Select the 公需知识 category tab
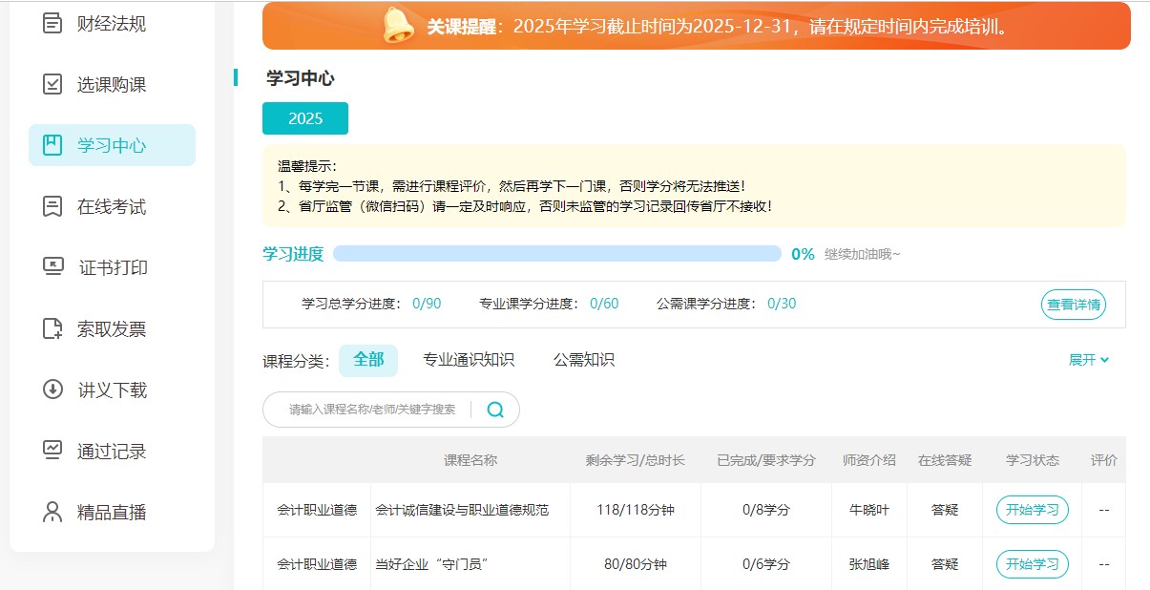1150x590 pixels. pyautogui.click(x=583, y=360)
